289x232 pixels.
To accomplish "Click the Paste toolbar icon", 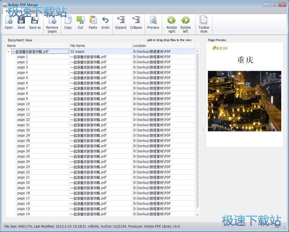I will [x=93, y=22].
